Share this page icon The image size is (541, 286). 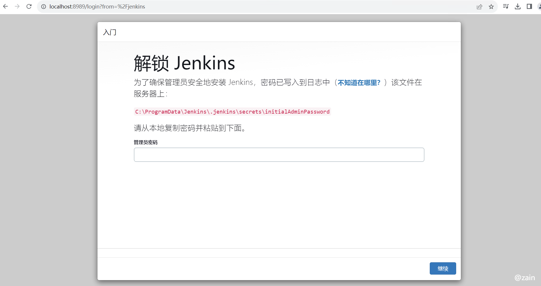tap(479, 6)
